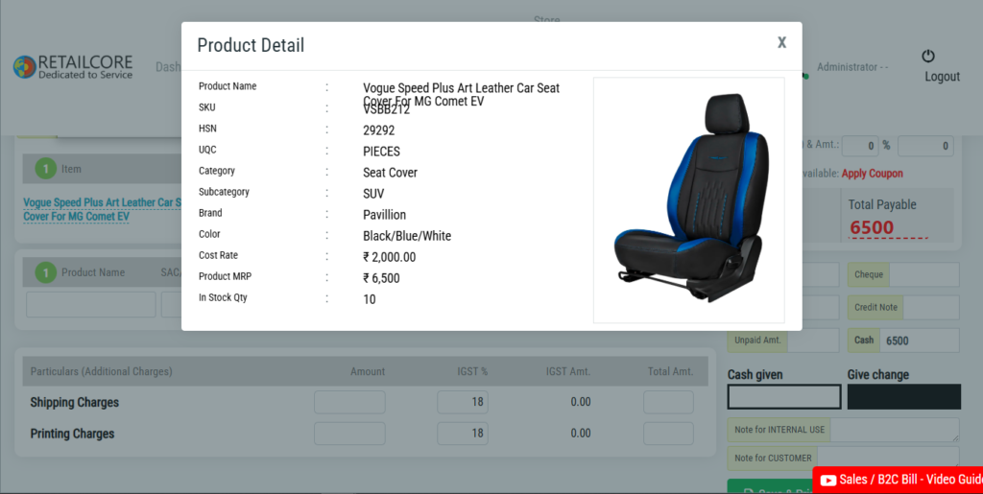The height and width of the screenshot is (494, 983).
Task: Click Shipping Charges total amount field
Action: tap(668, 402)
